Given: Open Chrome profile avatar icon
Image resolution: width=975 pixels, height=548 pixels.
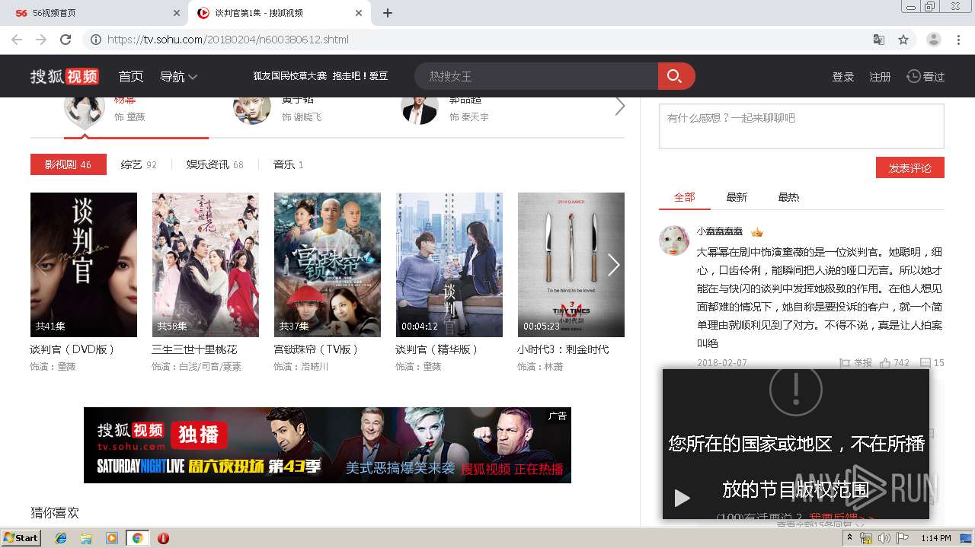Looking at the screenshot, I should click(933, 40).
